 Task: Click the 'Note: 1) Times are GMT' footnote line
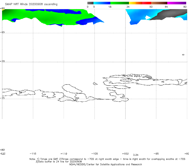107,159
